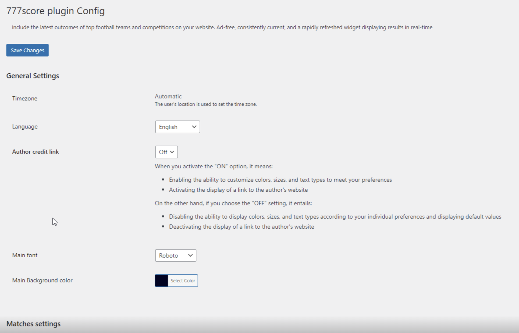Image resolution: width=519 pixels, height=333 pixels.
Task: Click the Author credit link label
Action: tap(35, 152)
